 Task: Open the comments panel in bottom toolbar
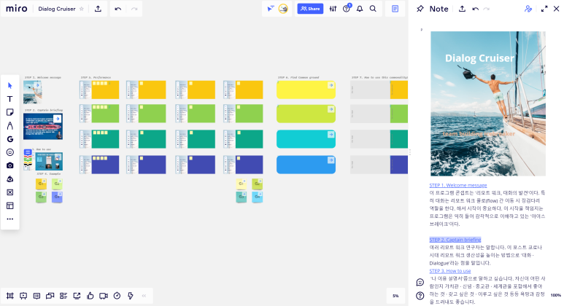pos(36,296)
